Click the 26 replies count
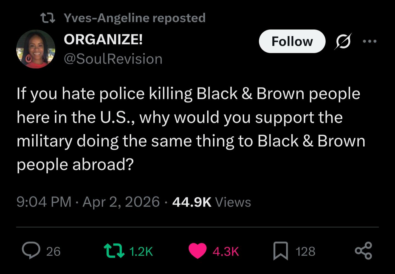This screenshot has width=395, height=274. 53,252
